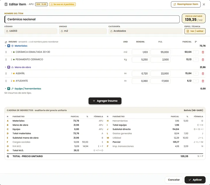Click the TOTAL - PRECIO UNITARIO row label
This screenshot has height=185, width=210.
point(28,156)
